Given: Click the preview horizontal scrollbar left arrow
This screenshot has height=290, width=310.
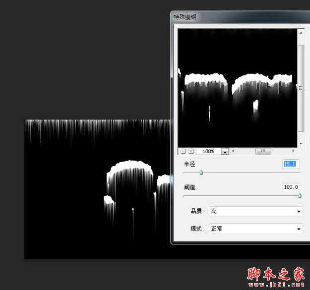Looking at the screenshot, I should (233, 151).
